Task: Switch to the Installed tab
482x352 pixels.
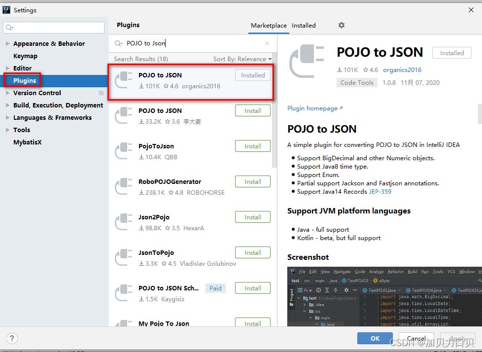Action: pyautogui.click(x=304, y=26)
